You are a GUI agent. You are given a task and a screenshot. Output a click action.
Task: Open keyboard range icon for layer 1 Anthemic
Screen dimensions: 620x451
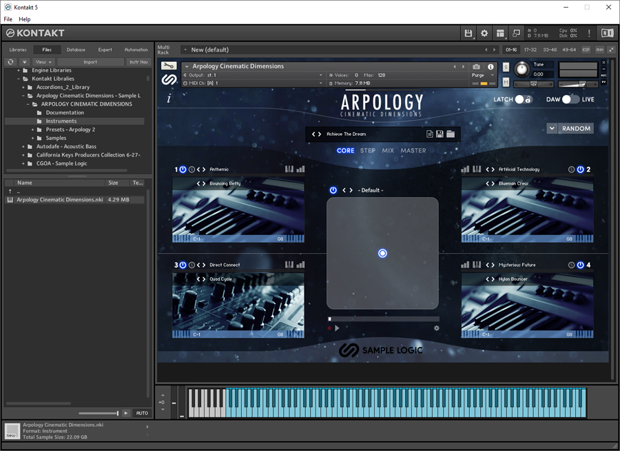pyautogui.click(x=289, y=169)
